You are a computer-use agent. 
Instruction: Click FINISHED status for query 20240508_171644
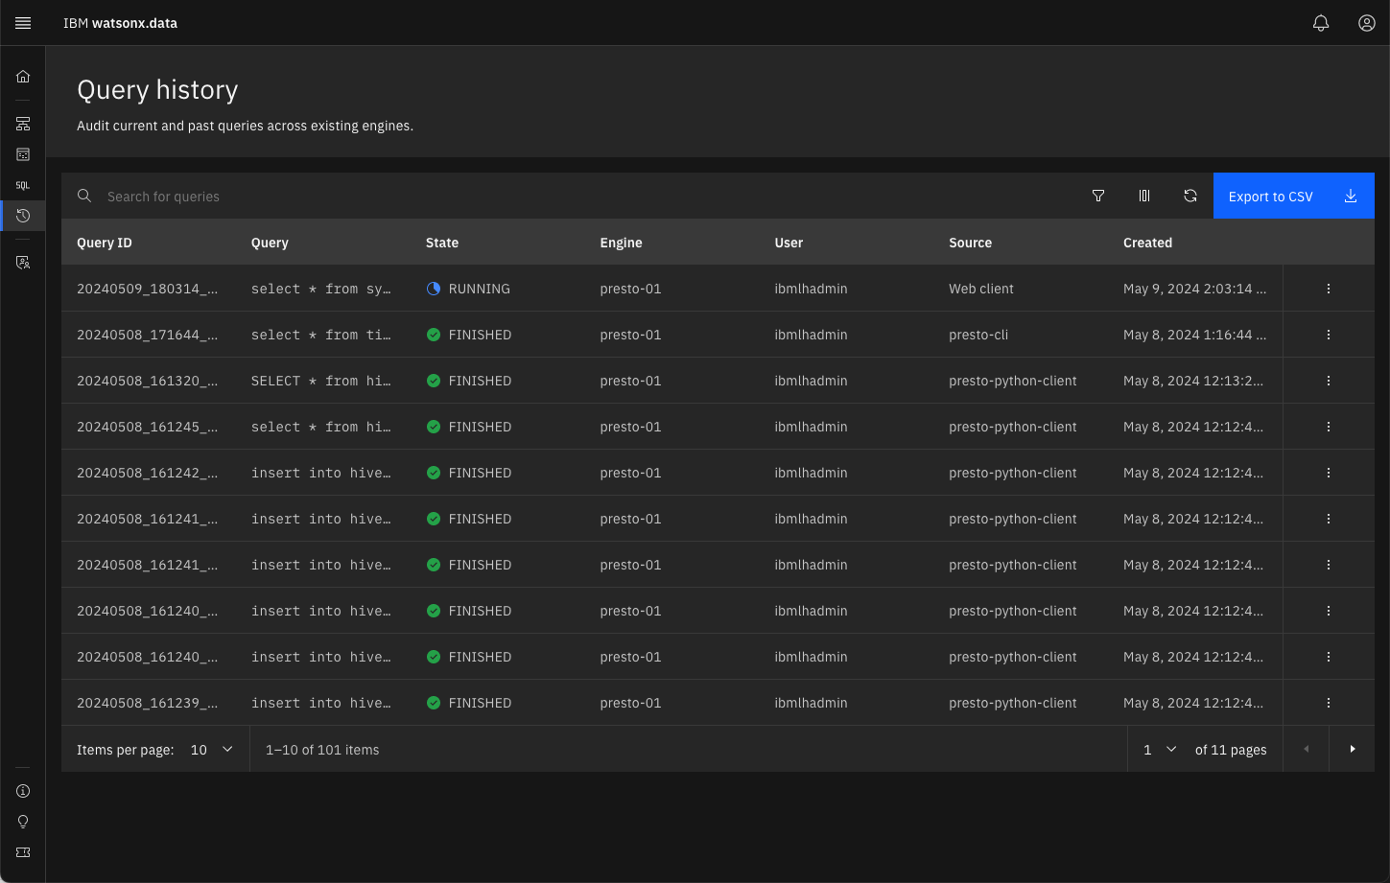[x=468, y=335]
